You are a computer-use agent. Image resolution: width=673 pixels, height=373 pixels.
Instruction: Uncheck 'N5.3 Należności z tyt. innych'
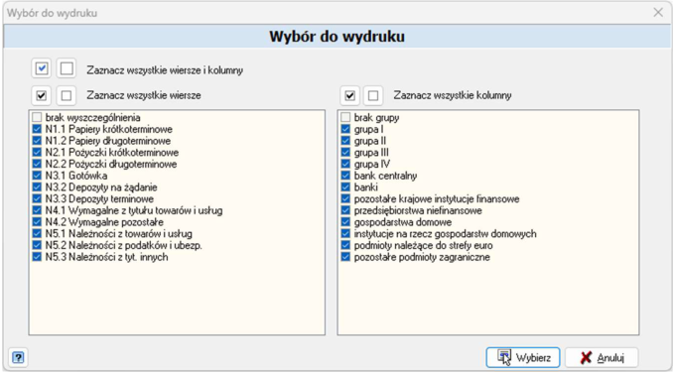click(x=37, y=257)
